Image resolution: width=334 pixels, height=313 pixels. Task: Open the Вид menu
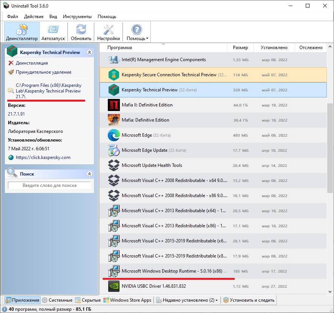[x=53, y=17]
